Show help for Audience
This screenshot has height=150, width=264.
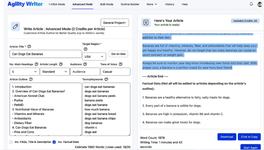[85, 64]
